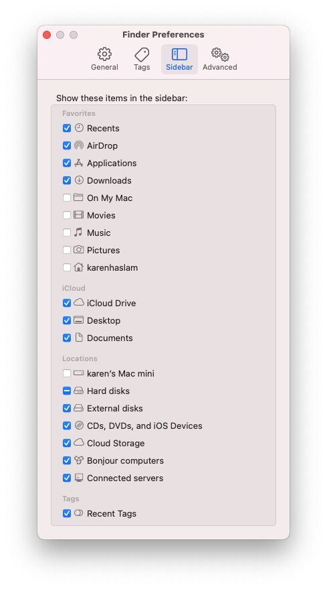Screen dimensions: 327x589
Task: Click the Downloads arrow icon
Action: (x=79, y=180)
